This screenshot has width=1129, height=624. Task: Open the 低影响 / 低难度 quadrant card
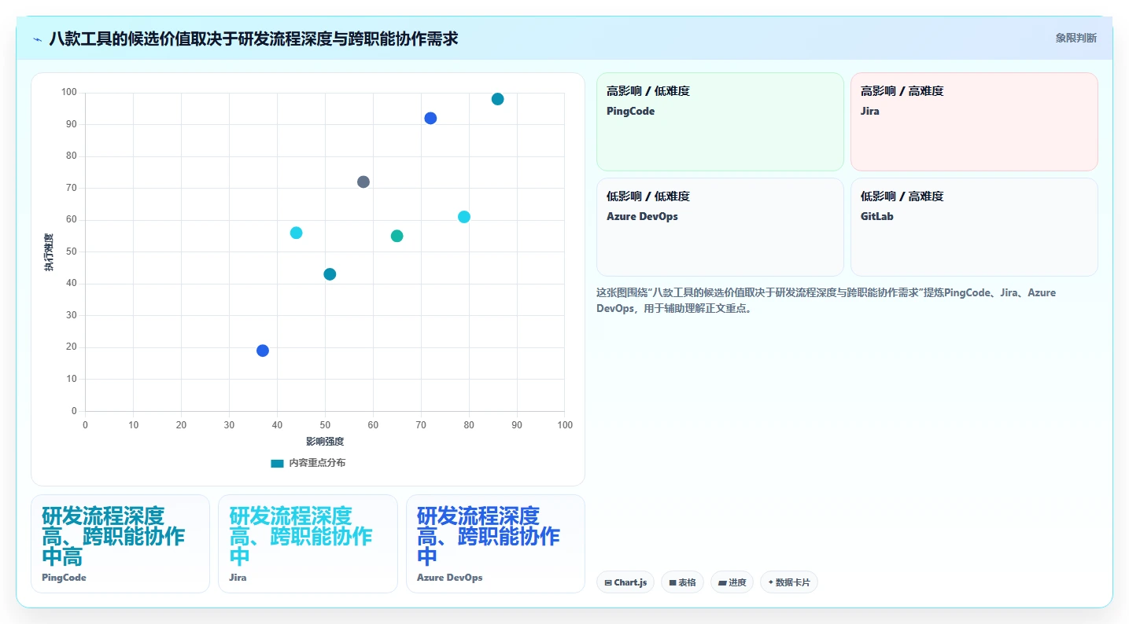(x=720, y=227)
